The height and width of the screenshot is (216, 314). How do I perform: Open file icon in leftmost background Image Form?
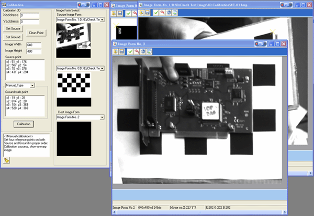point(114,13)
